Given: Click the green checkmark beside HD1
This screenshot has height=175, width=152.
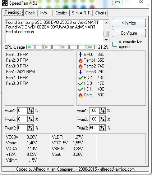Looking at the screenshot, I should [80, 89].
